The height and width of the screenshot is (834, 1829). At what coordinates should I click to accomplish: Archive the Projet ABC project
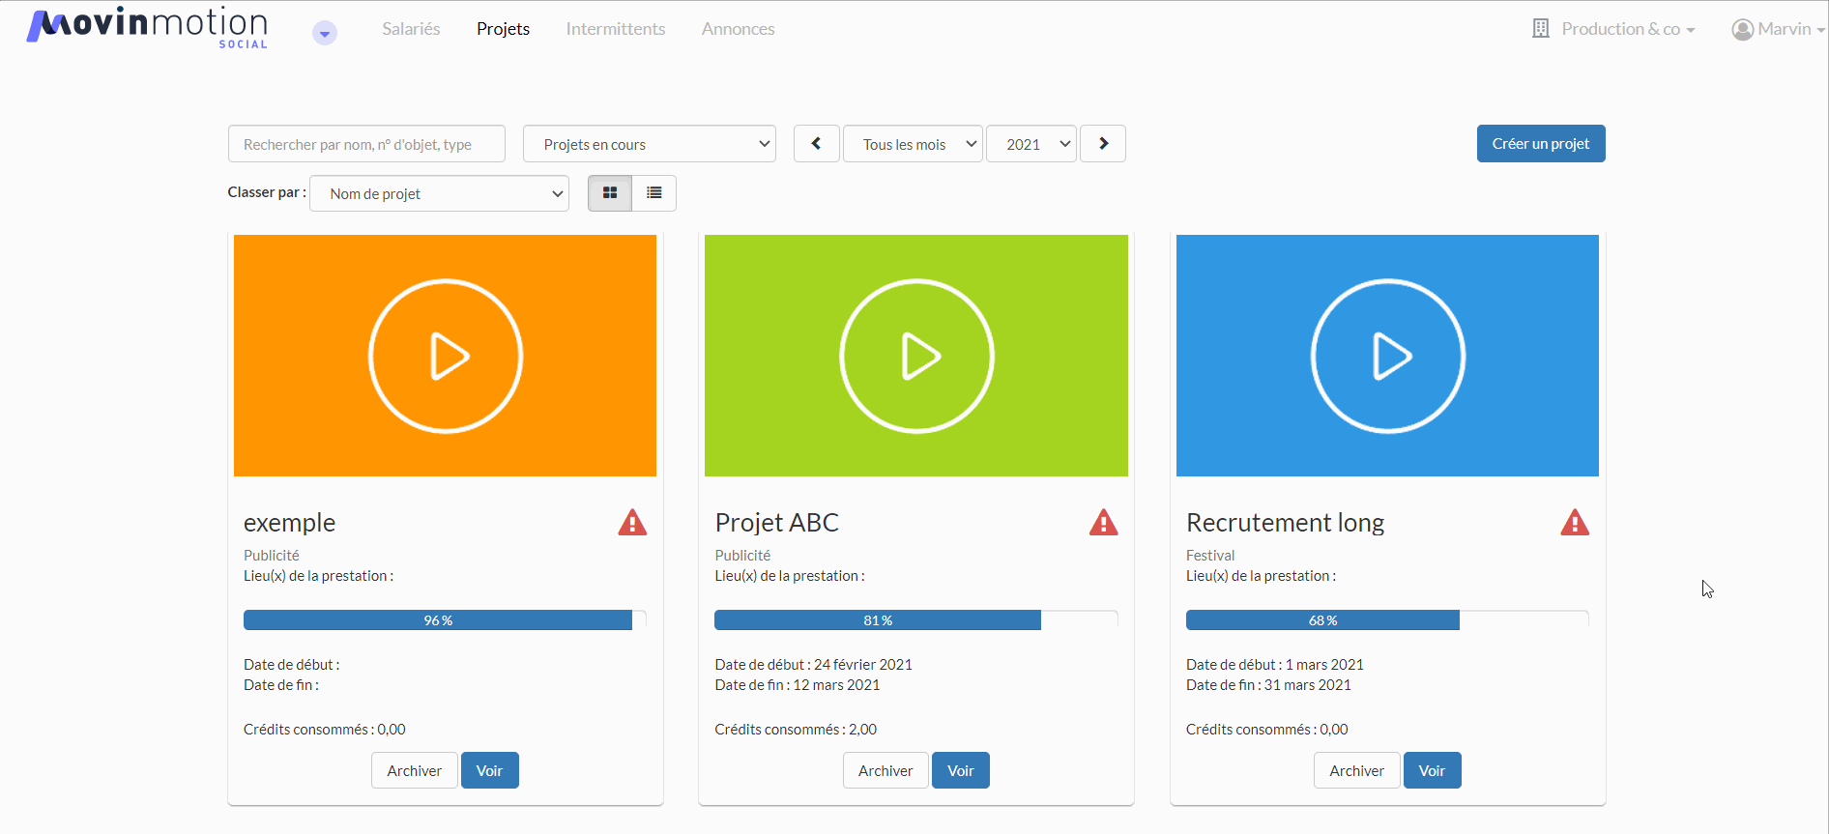(x=885, y=770)
